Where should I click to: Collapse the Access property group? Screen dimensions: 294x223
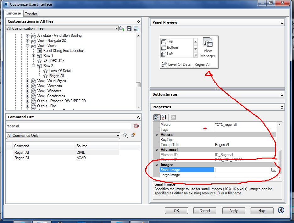[x=157, y=135]
